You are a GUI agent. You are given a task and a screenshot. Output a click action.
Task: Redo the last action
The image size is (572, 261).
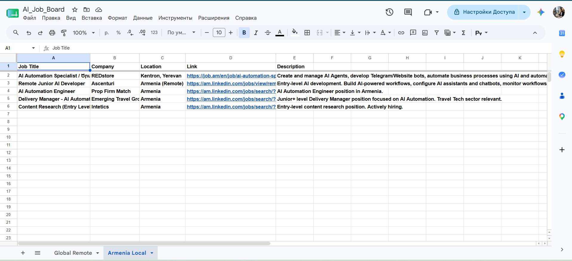40,33
